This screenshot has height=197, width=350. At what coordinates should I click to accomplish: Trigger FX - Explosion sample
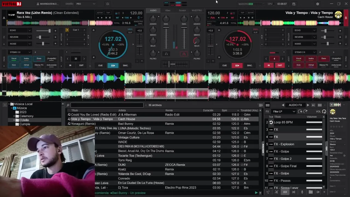(271, 144)
